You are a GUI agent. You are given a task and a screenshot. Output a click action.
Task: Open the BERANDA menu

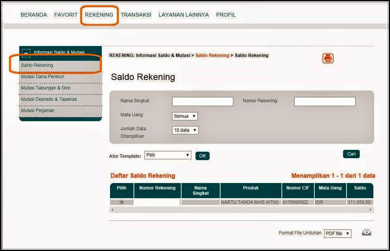coord(34,15)
